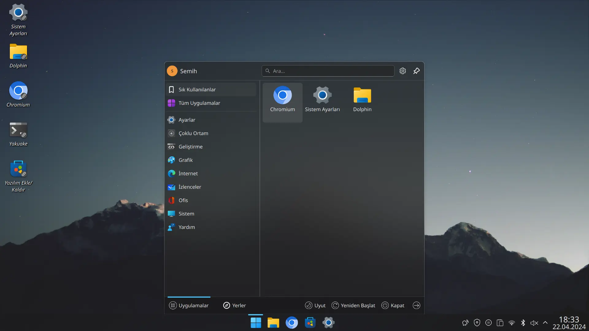
Task: Open the İnternet category
Action: point(211,173)
